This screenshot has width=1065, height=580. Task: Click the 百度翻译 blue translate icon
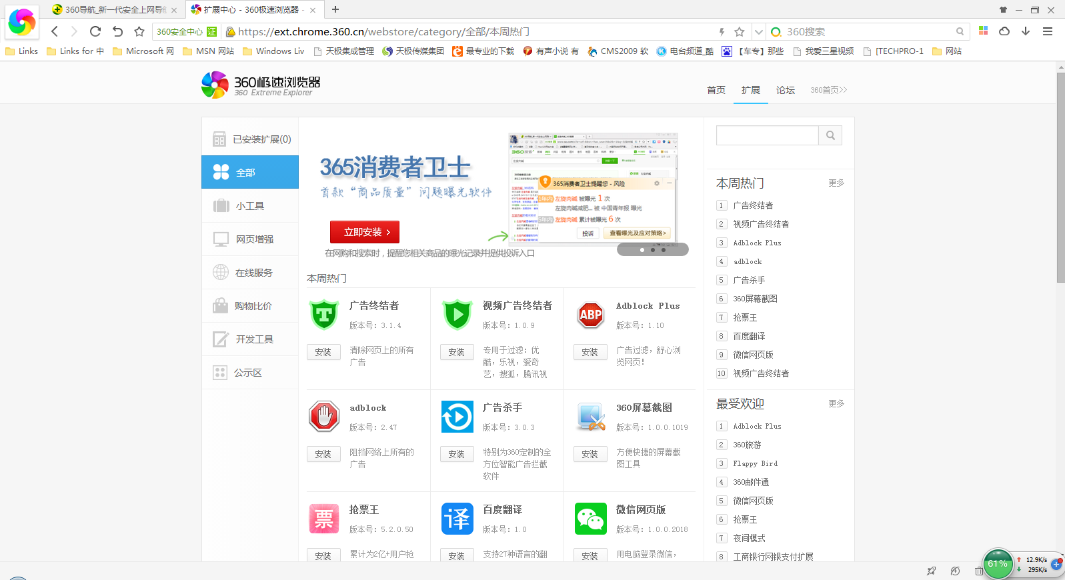point(457,519)
